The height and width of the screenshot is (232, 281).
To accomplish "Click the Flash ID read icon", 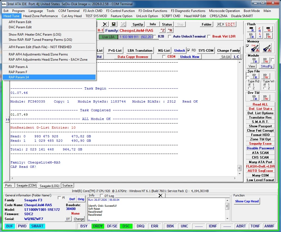I will pos(251,35).
